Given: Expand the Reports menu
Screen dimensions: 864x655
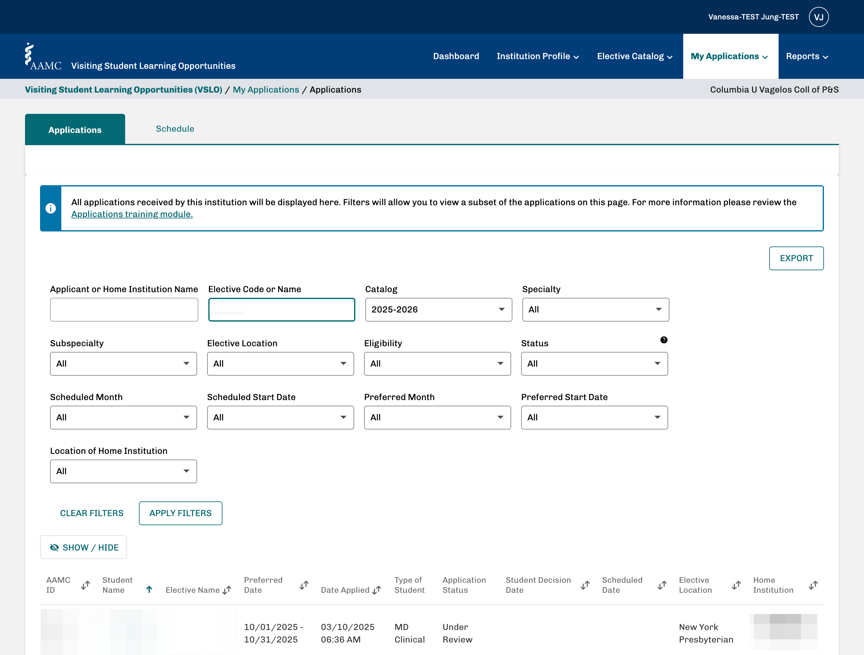Looking at the screenshot, I should point(807,56).
